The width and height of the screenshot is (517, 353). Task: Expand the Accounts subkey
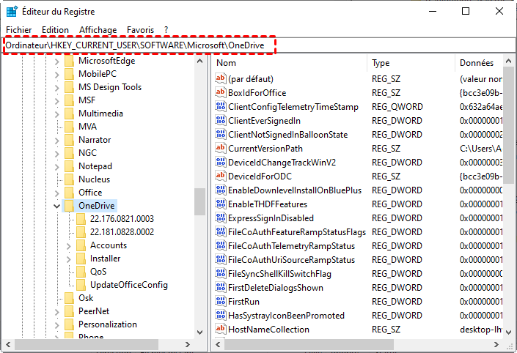[69, 245]
